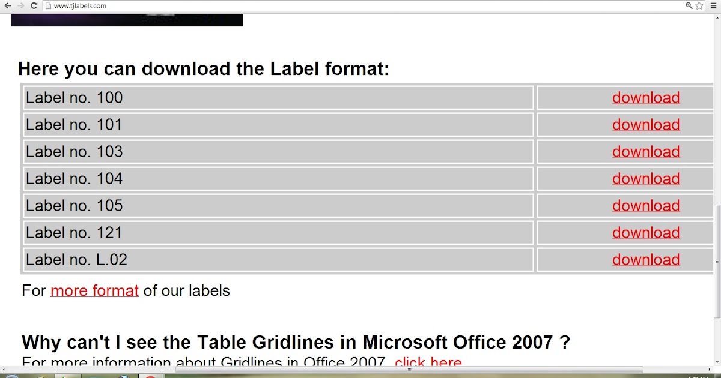Screen dimensions: 721x378
Task: Download the Label no. 121 format
Action: click(x=645, y=232)
